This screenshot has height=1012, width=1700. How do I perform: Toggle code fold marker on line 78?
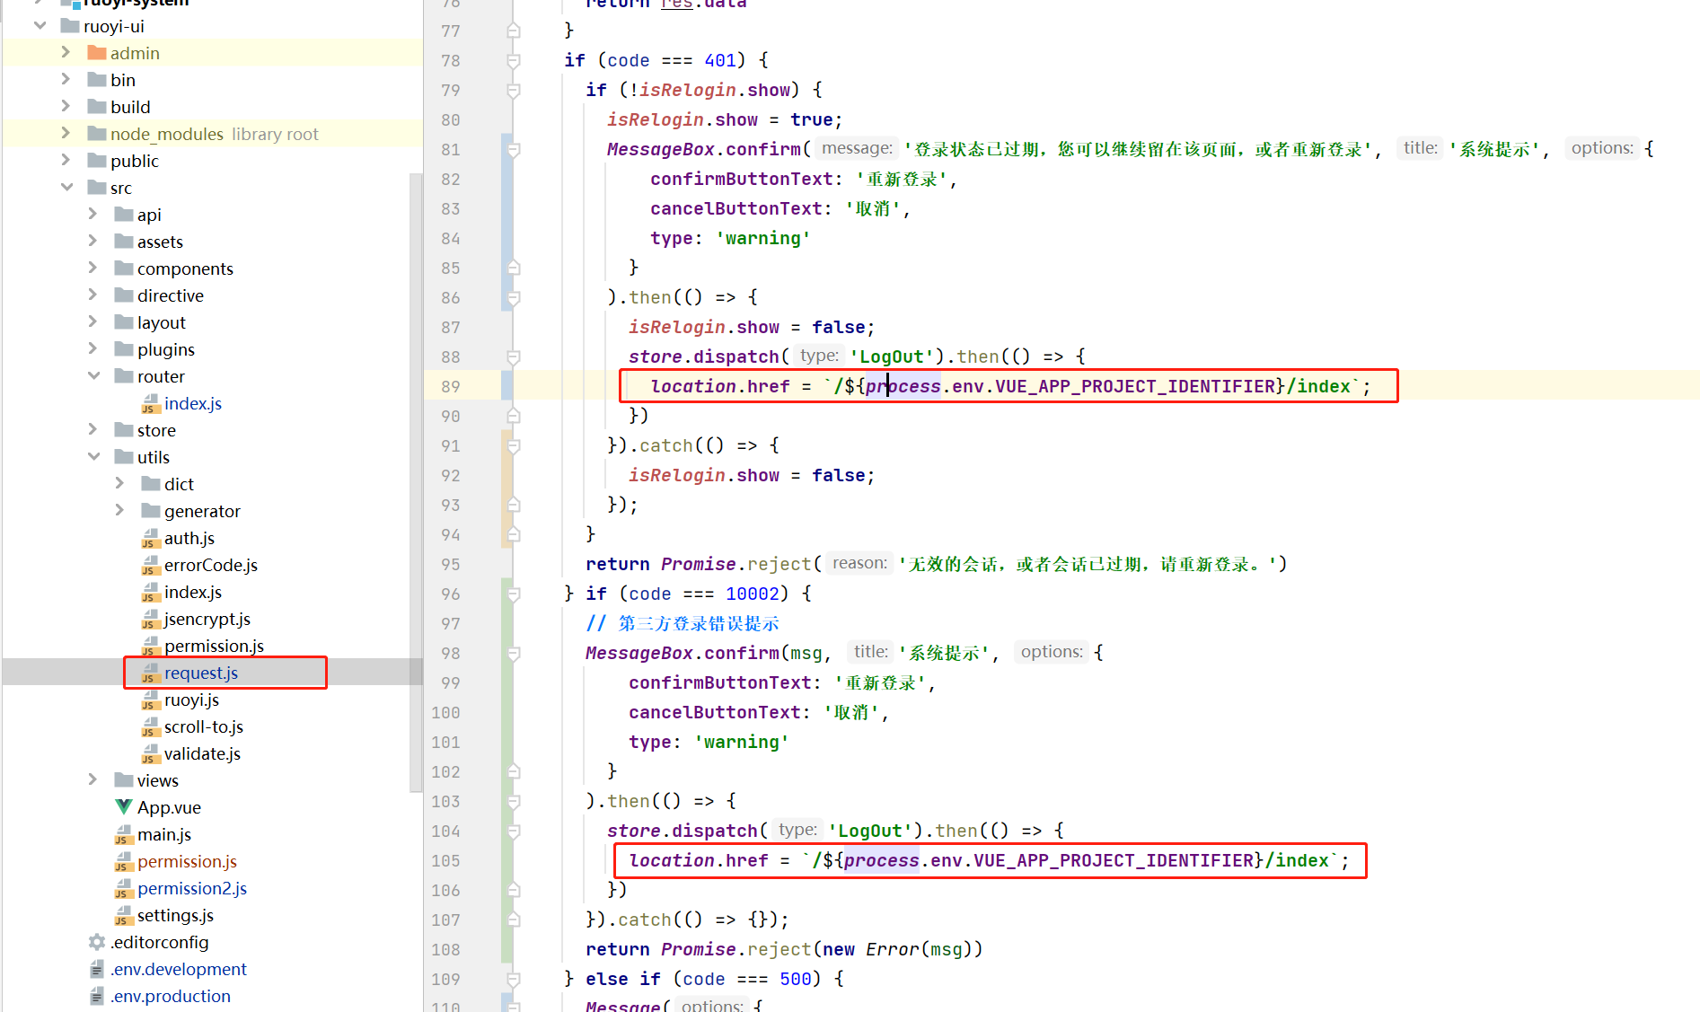tap(514, 61)
